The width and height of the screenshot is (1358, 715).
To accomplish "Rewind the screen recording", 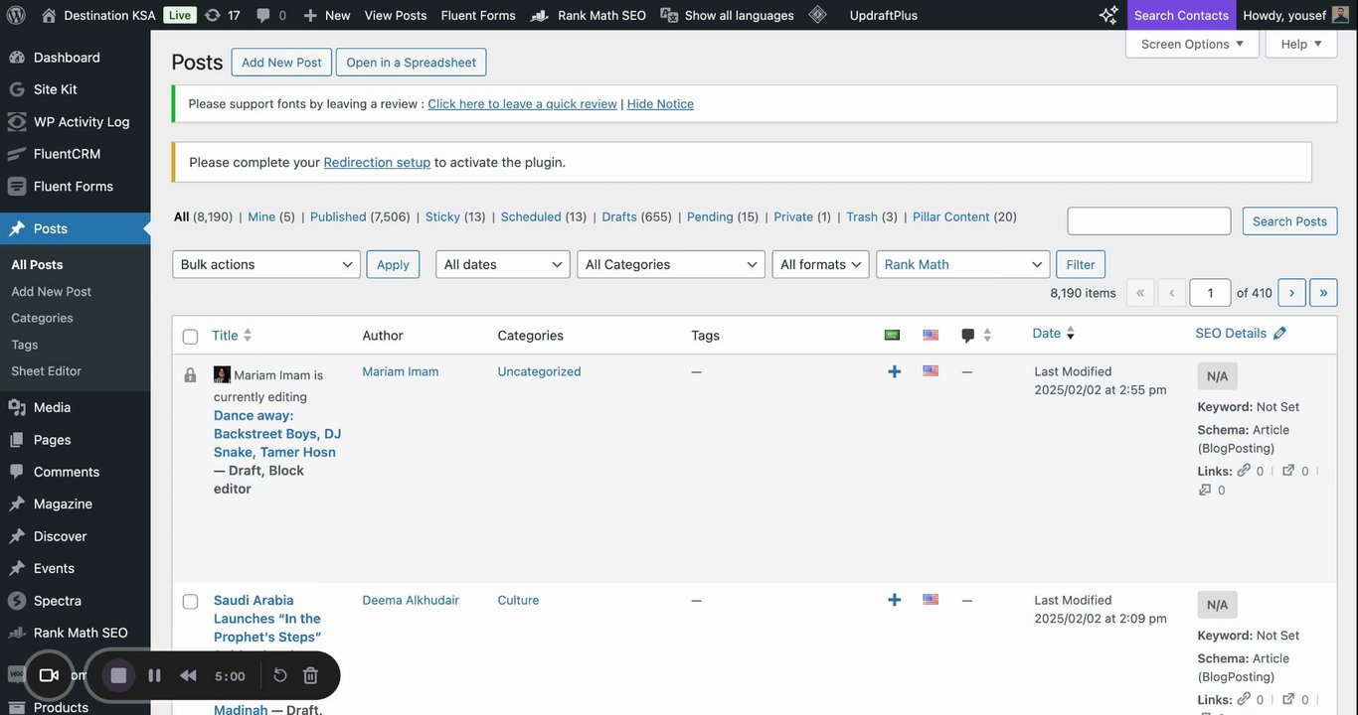I will point(188,675).
